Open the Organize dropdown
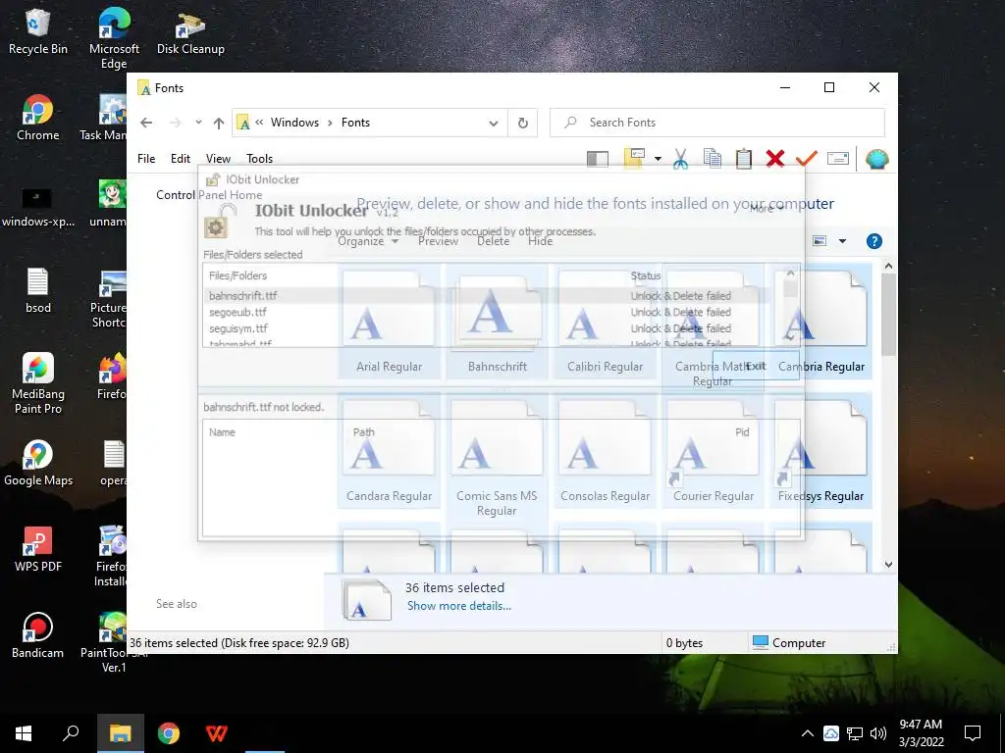Image resolution: width=1005 pixels, height=753 pixels. 367,241
